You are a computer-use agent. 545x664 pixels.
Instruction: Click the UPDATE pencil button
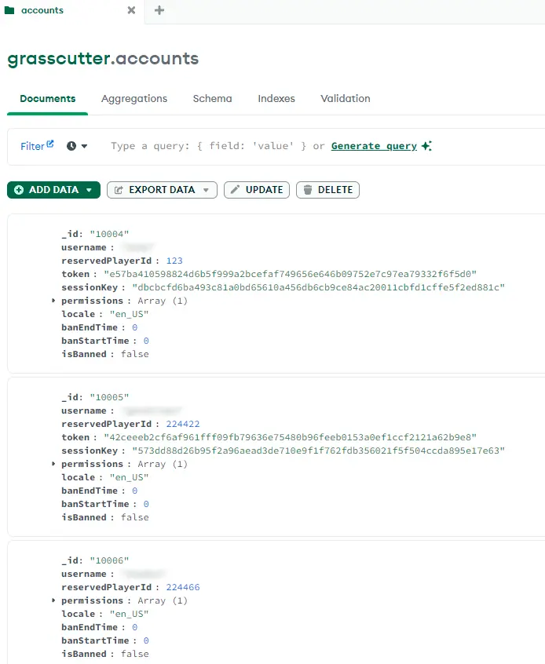pos(257,190)
